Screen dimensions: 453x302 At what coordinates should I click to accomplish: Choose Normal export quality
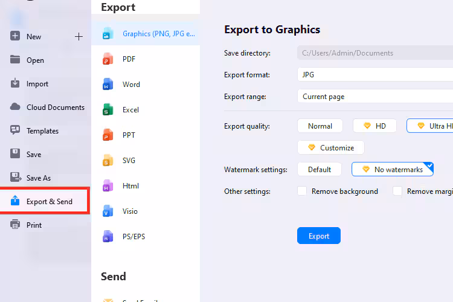(x=320, y=126)
